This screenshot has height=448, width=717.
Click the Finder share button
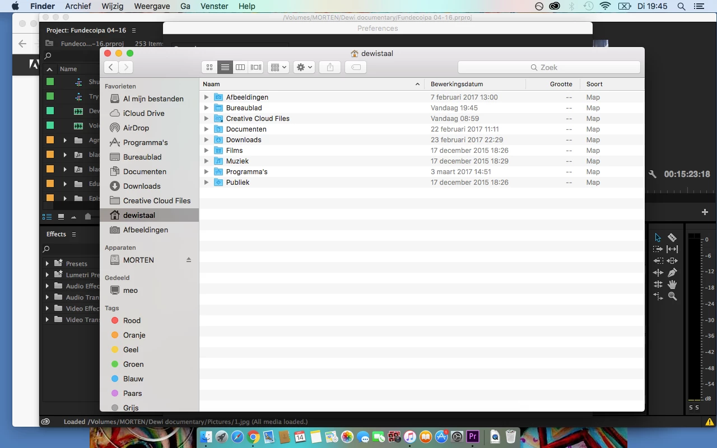tap(330, 67)
